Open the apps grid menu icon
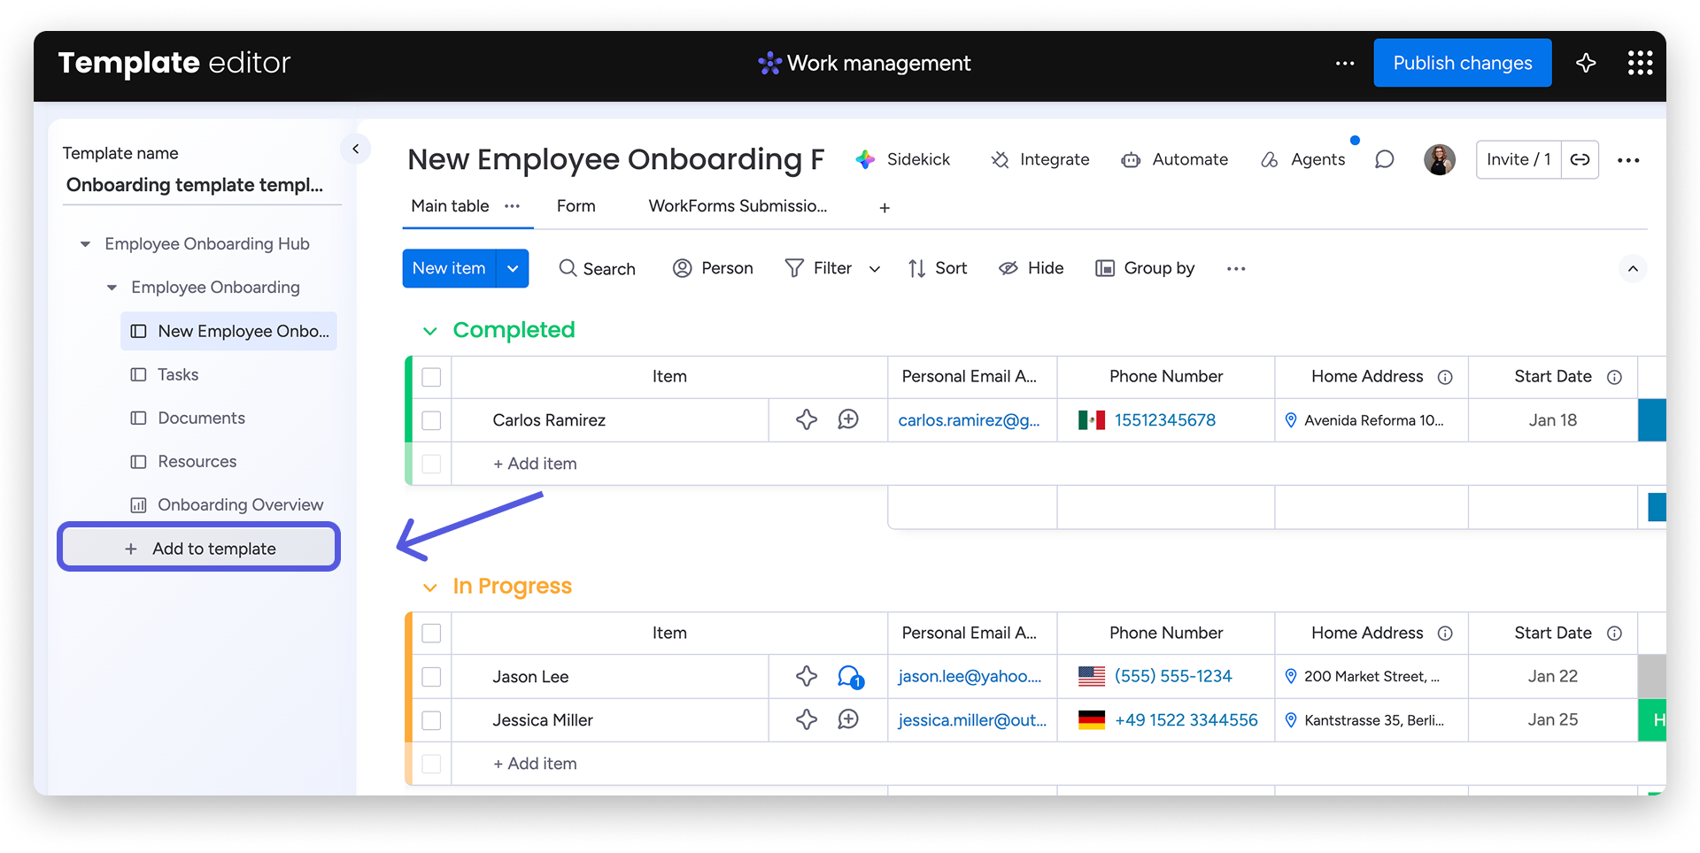The image size is (1700, 853). (x=1640, y=63)
